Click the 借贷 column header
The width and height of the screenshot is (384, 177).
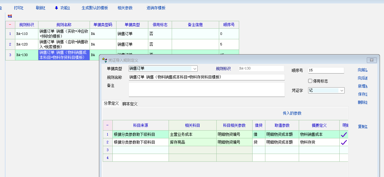point(259,125)
